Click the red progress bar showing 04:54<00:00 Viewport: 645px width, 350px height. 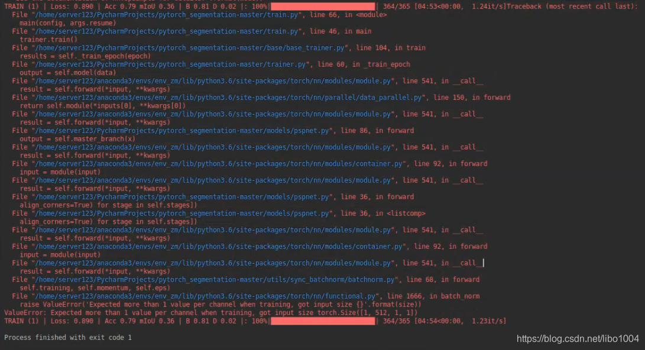click(323, 321)
